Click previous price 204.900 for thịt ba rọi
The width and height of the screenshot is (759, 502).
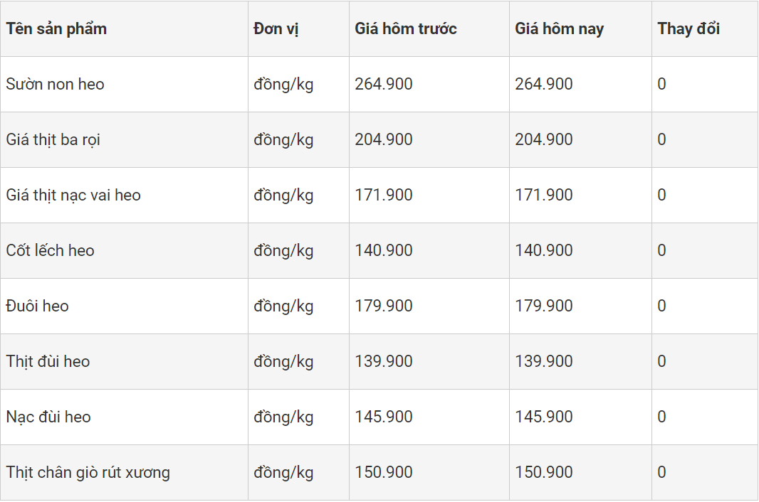(x=384, y=140)
